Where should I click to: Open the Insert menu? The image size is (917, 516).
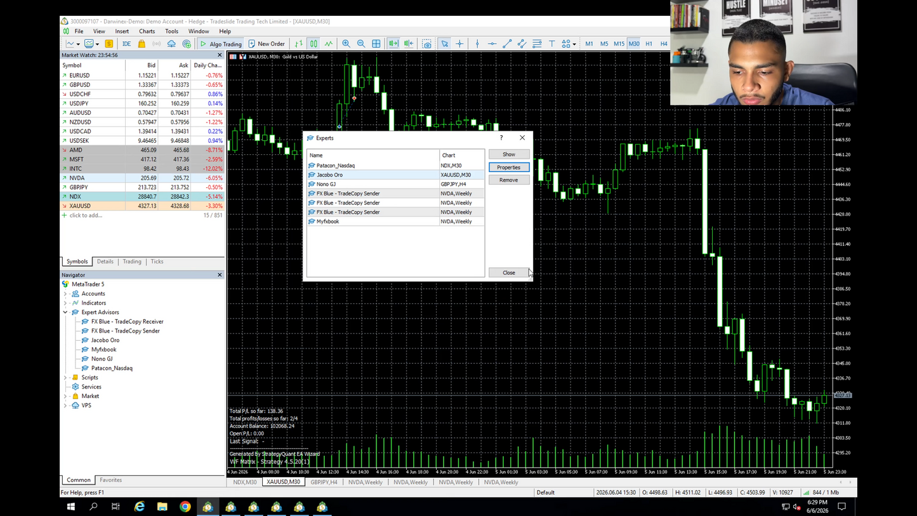(x=122, y=31)
